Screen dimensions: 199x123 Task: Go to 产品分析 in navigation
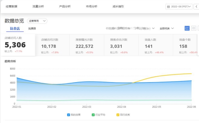[65, 7]
